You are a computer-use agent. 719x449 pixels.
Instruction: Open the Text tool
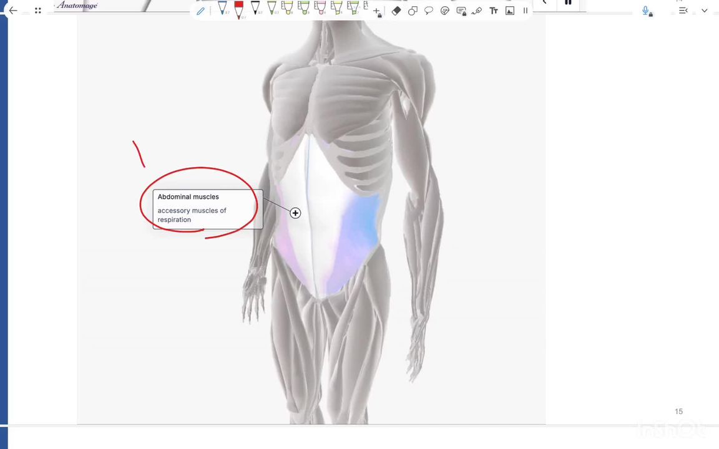[493, 11]
